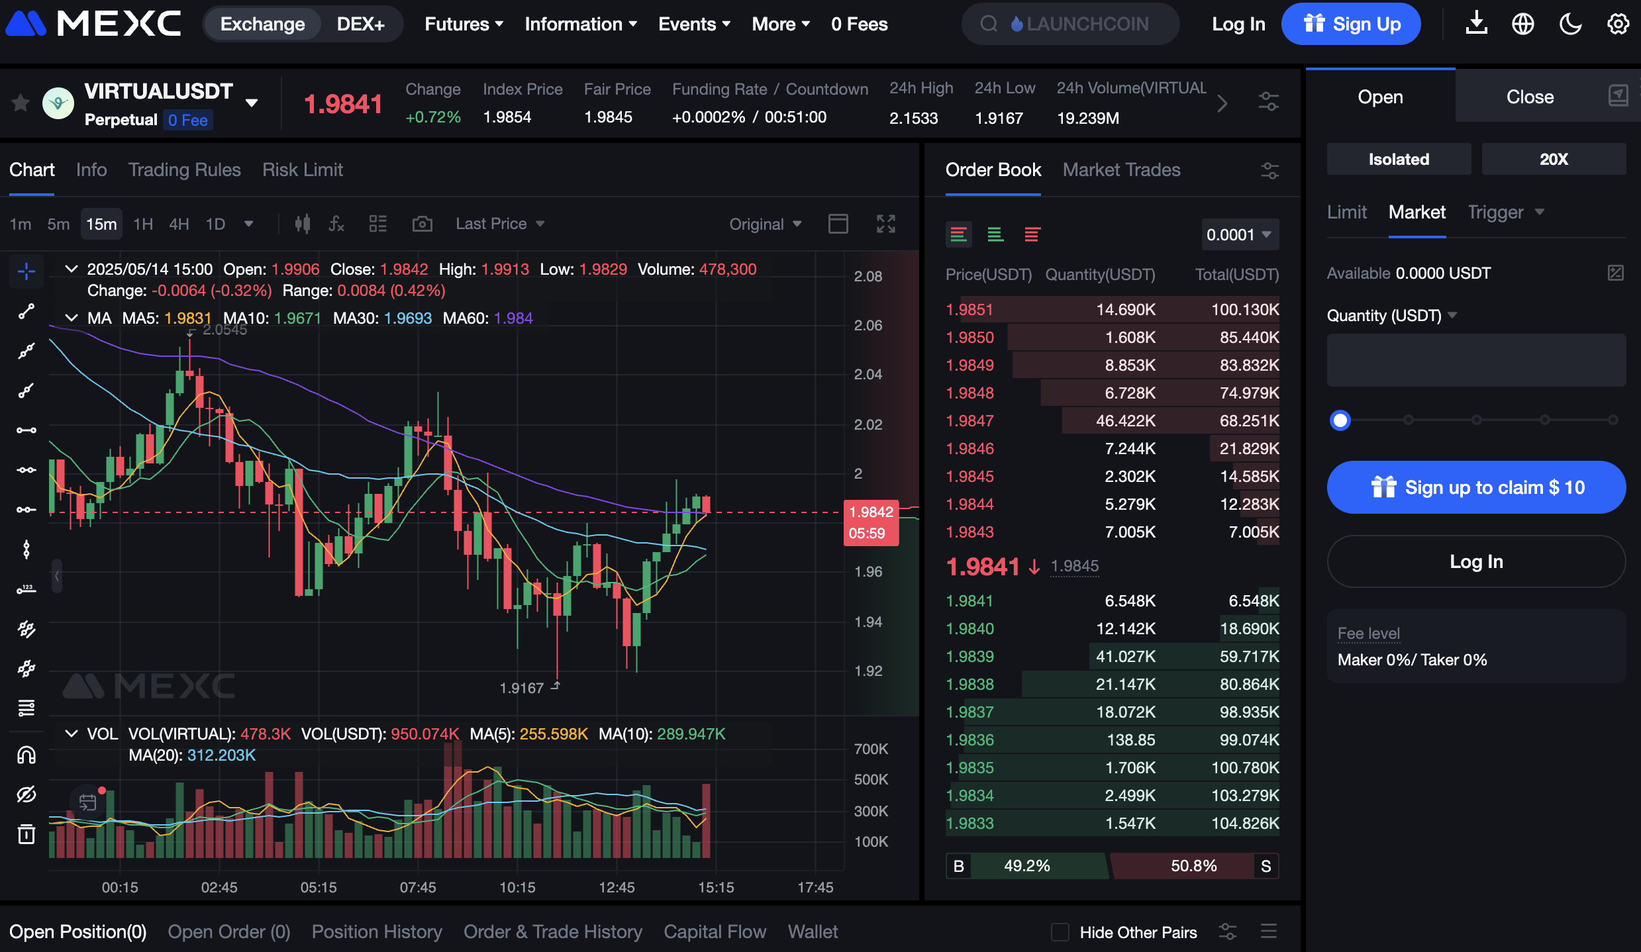The height and width of the screenshot is (952, 1641).
Task: Tick the Hide Other Pairs checkbox
Action: pyautogui.click(x=1060, y=932)
